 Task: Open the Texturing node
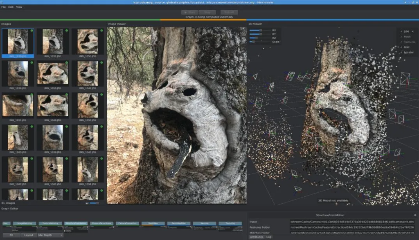(x=230, y=223)
